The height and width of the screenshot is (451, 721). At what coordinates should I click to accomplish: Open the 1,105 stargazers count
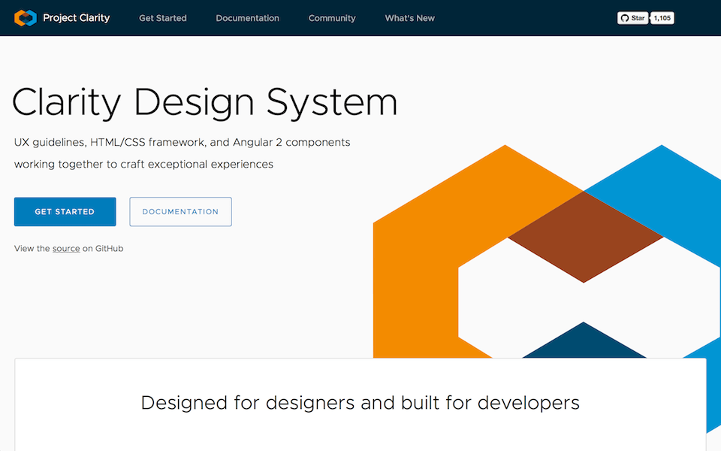pos(662,18)
